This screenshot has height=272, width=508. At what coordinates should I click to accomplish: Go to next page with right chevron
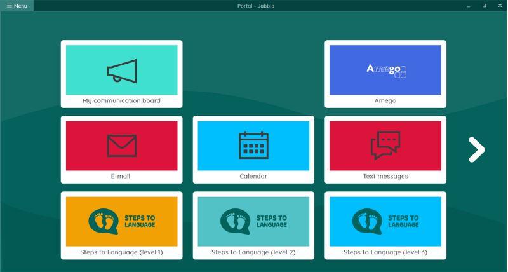tap(476, 149)
